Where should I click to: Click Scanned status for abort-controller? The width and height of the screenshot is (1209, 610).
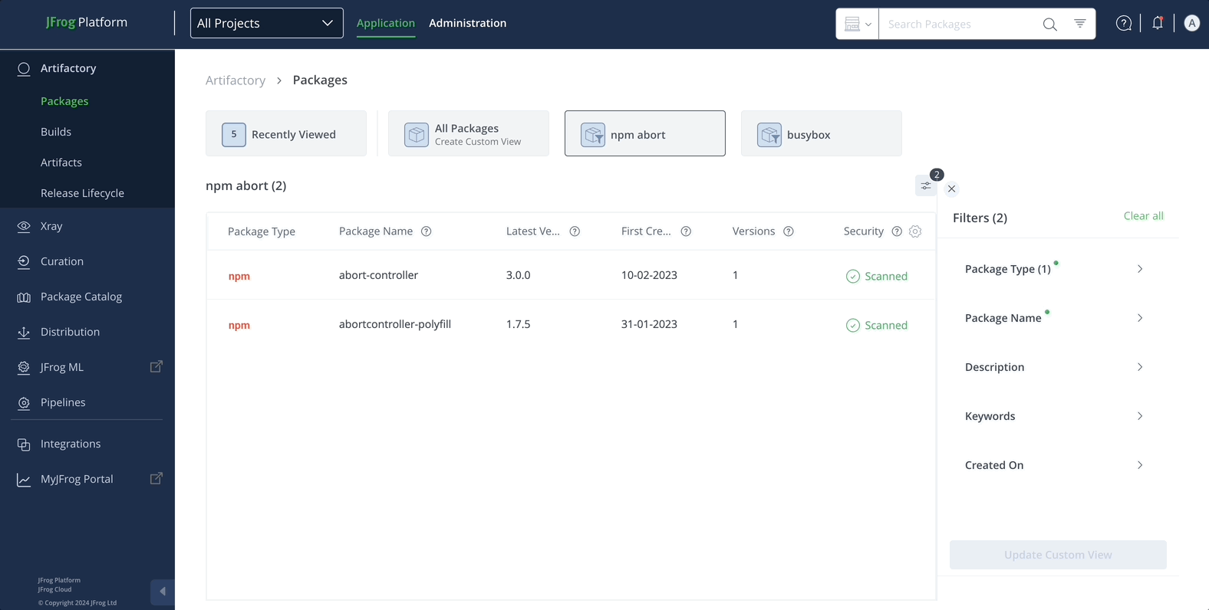coord(877,276)
